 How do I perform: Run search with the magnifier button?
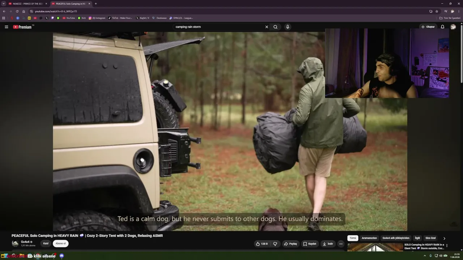click(x=275, y=27)
